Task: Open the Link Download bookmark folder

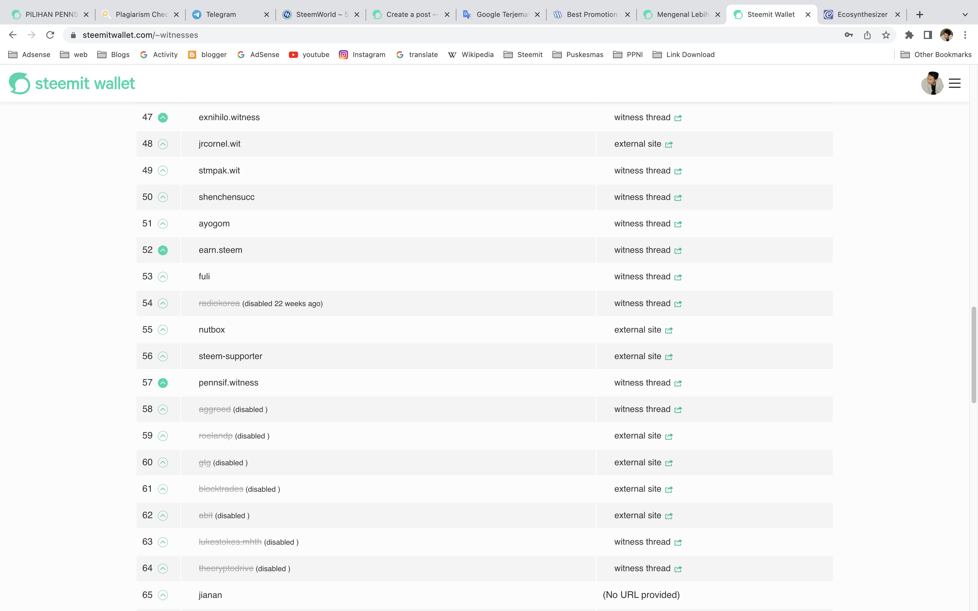Action: 683,55
